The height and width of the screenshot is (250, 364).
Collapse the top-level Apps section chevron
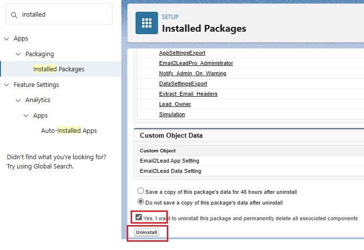point(6,39)
